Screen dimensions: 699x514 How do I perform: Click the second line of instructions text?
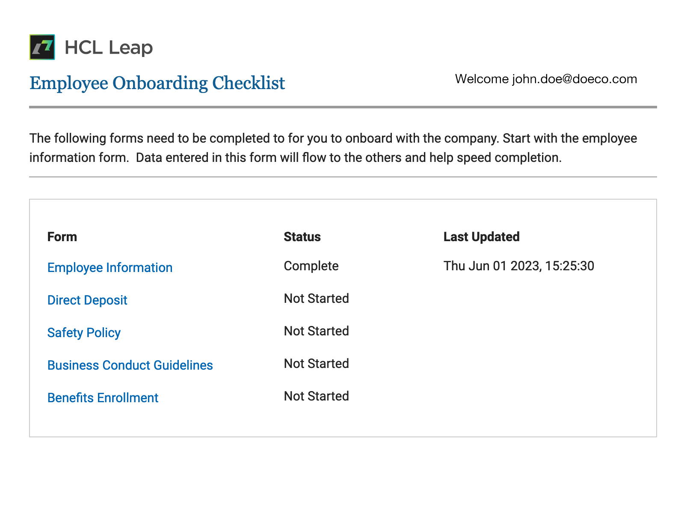tap(295, 158)
